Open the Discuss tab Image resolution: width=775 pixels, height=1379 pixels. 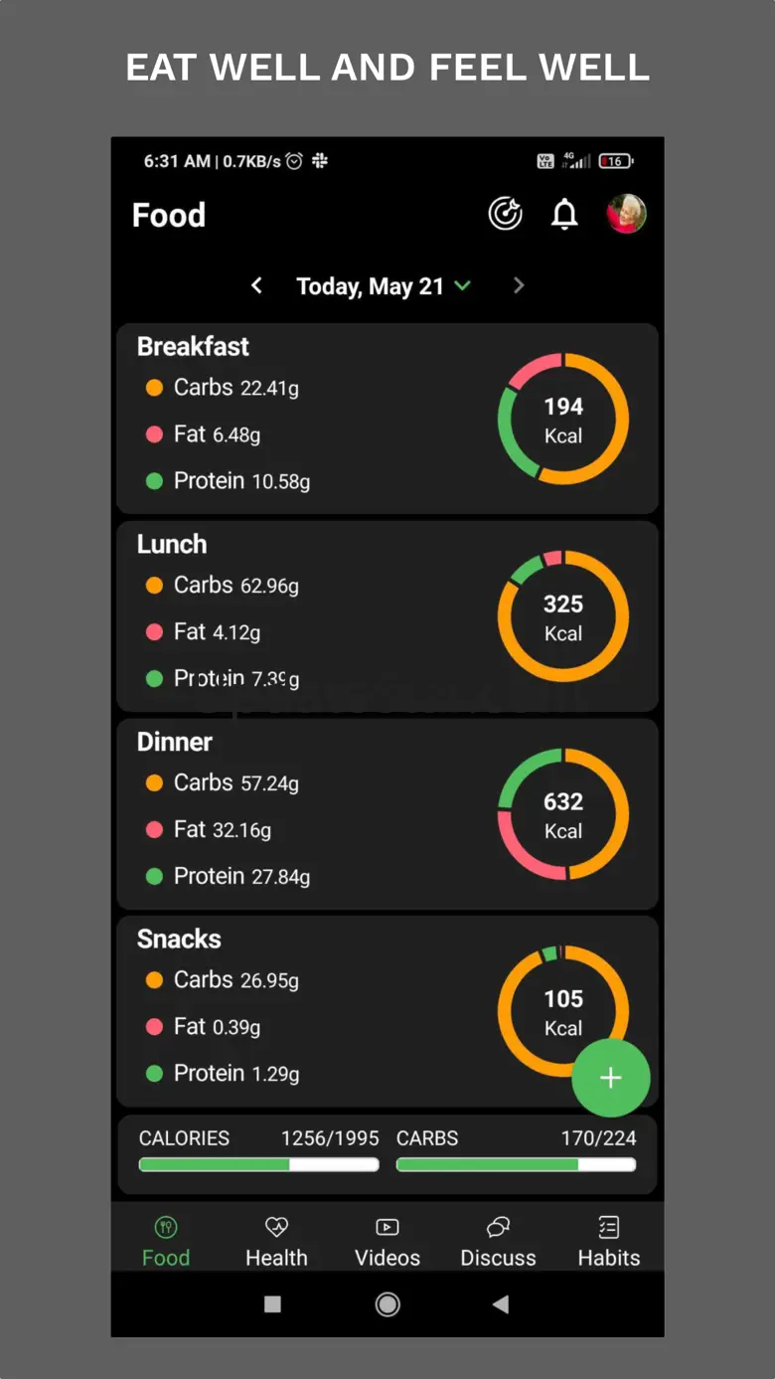pos(498,1241)
